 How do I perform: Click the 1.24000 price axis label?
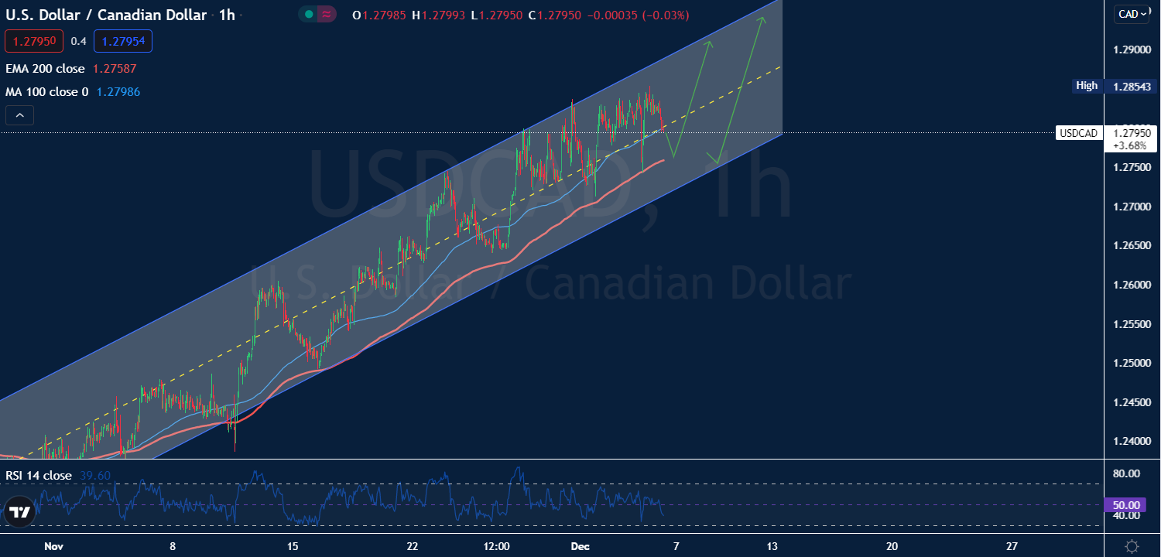1130,441
